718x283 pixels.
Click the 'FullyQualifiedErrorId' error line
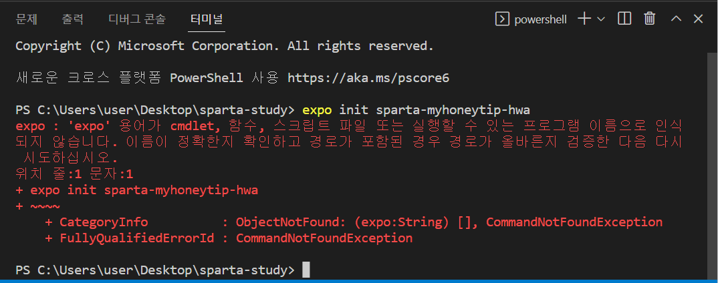point(229,238)
